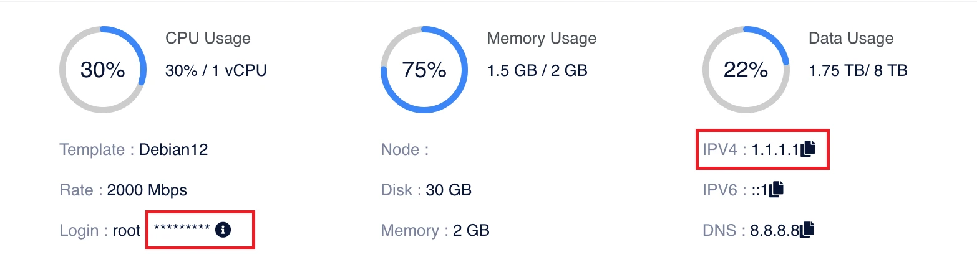
Task: Click the IPV6 value ::1
Action: point(759,190)
